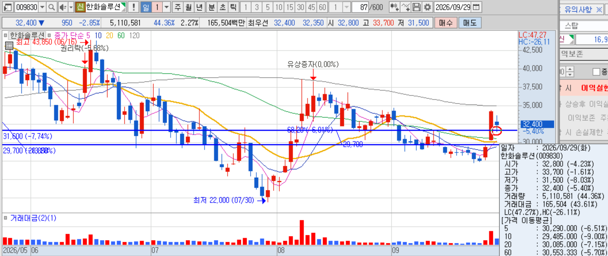Screen dimensions: 608x256
Task: Click the 매수 buy button
Action: click(x=446, y=23)
